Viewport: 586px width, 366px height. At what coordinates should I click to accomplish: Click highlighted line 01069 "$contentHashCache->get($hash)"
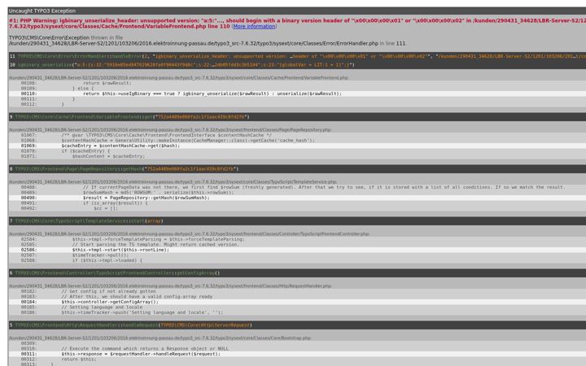pyautogui.click(x=297, y=146)
